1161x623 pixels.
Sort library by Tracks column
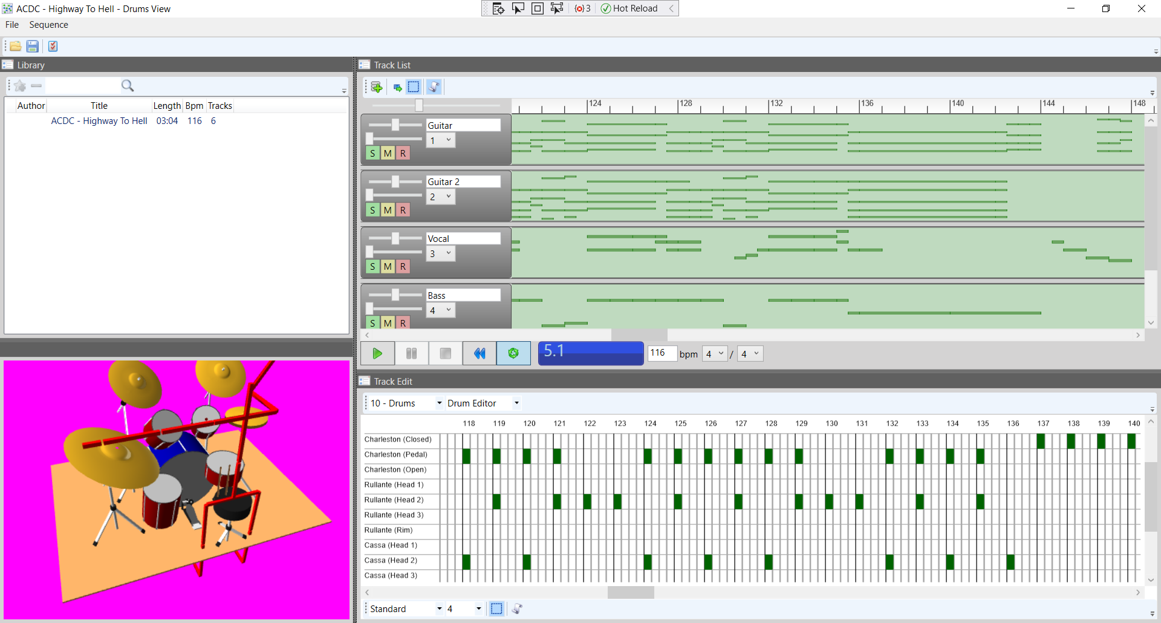[220, 106]
